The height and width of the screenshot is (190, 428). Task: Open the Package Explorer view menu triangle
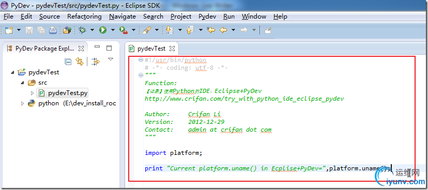coord(111,59)
